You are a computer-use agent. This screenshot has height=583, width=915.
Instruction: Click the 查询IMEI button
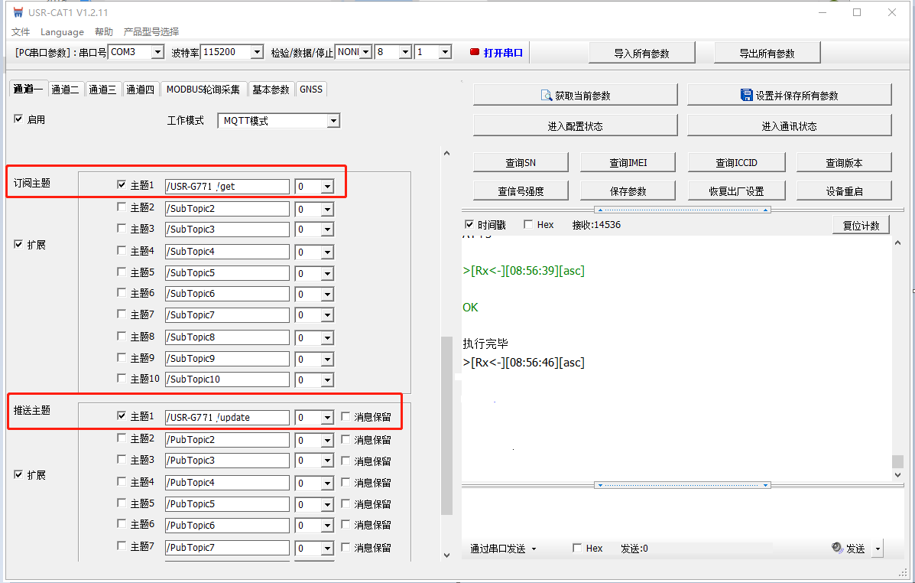point(628,162)
